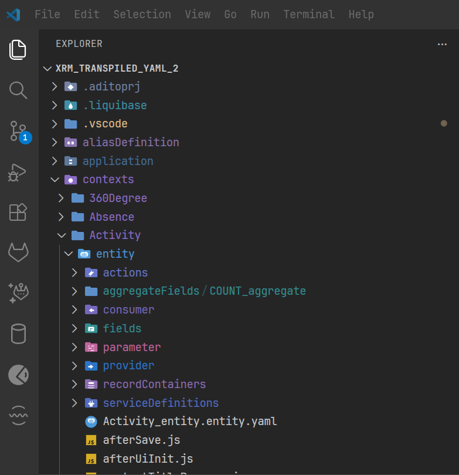Image resolution: width=459 pixels, height=475 pixels.
Task: Click the contexts folder icon
Action: click(71, 180)
